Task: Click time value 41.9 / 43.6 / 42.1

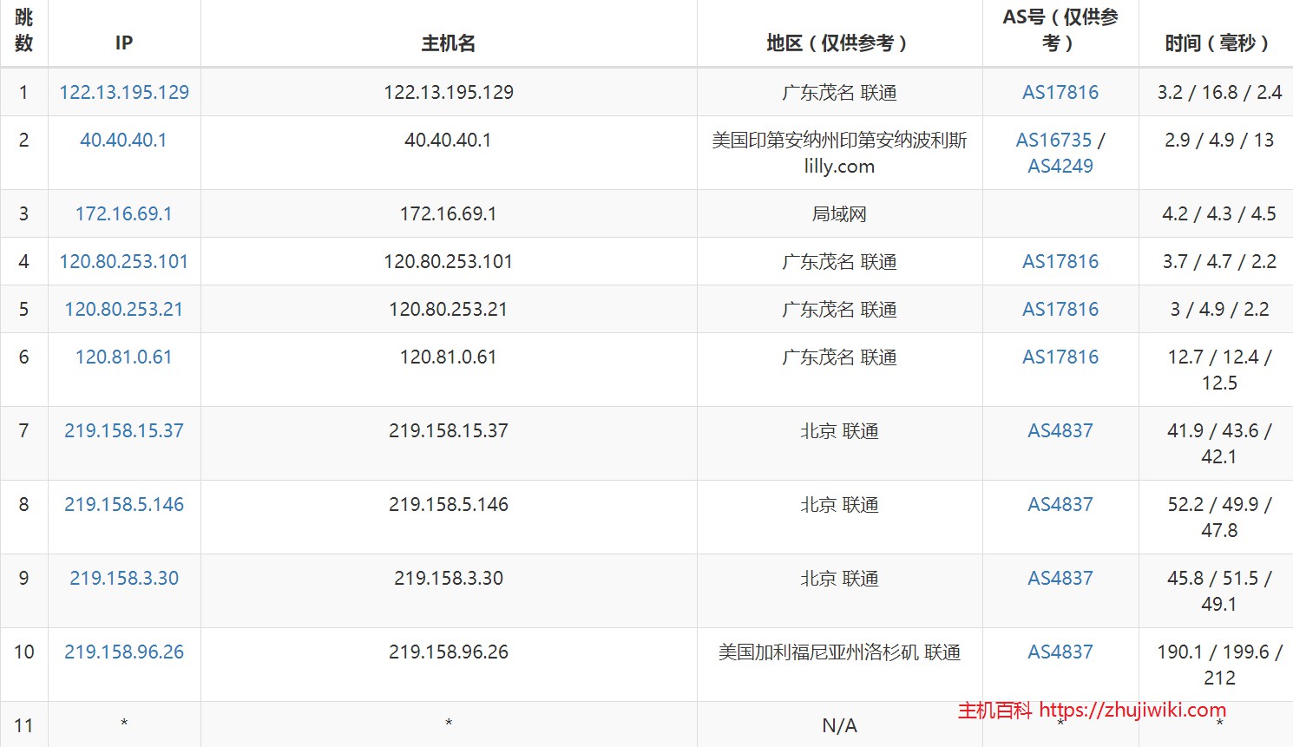Action: pos(1219,443)
